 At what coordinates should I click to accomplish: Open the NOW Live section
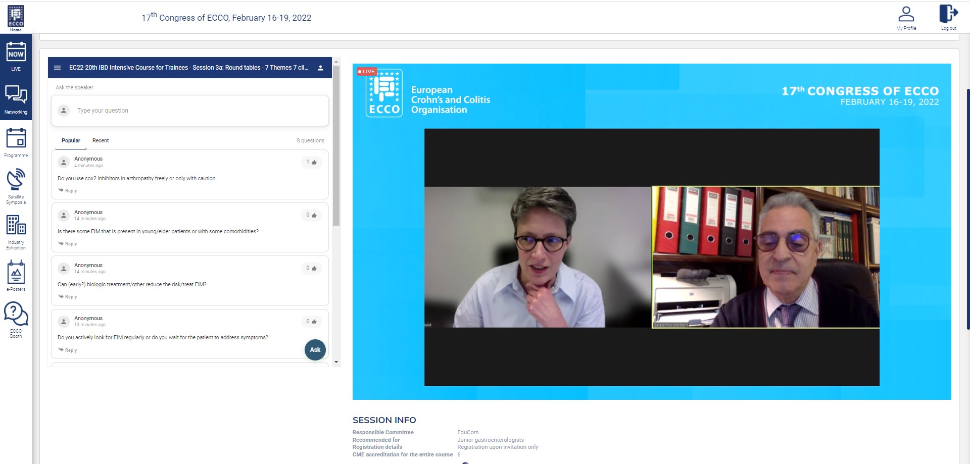(x=16, y=56)
